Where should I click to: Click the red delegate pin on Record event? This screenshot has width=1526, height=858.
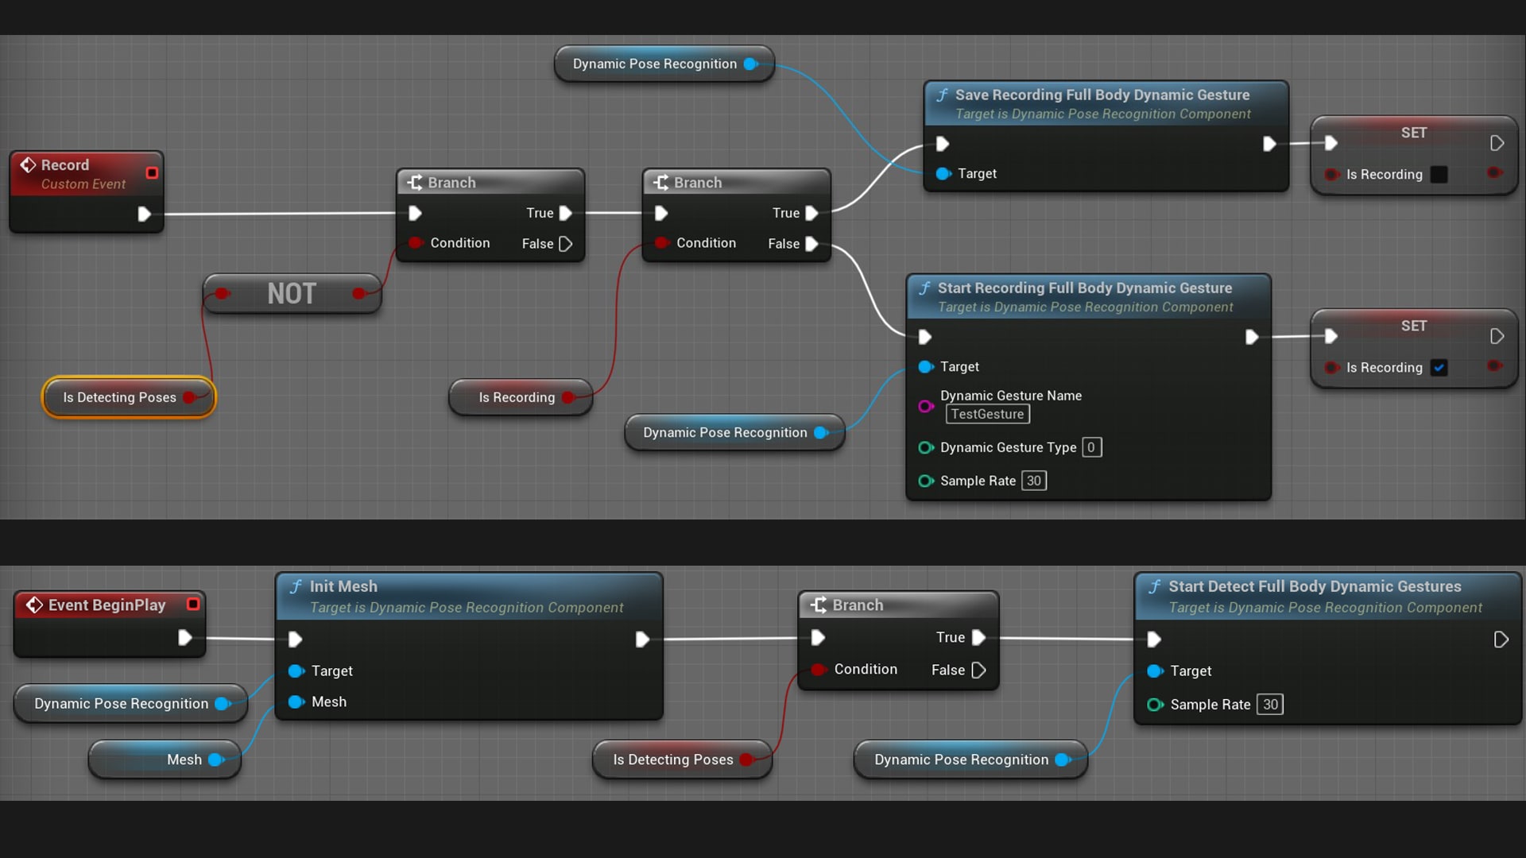click(x=152, y=172)
